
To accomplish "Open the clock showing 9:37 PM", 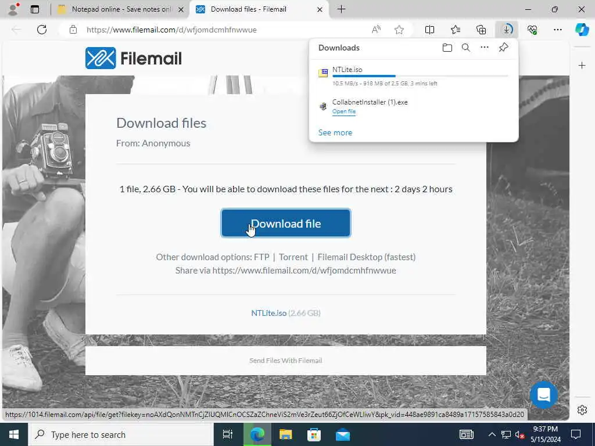I will (545, 434).
